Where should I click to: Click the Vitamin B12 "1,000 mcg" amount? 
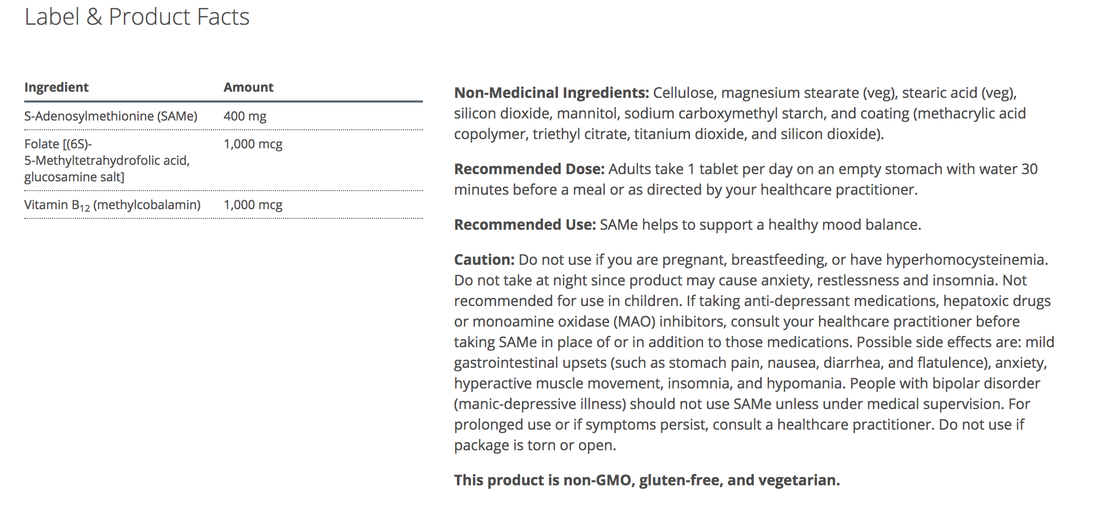coord(253,205)
